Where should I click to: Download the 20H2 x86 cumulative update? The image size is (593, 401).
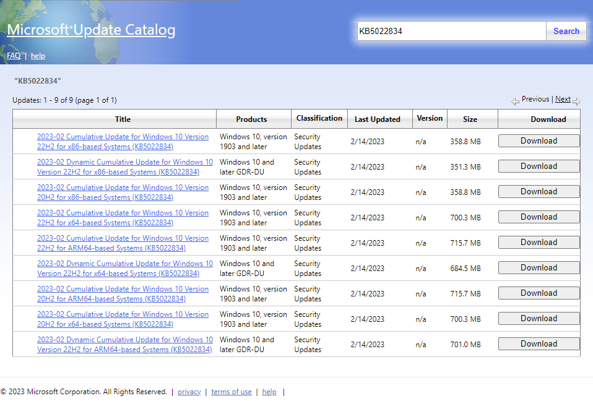pos(539,191)
